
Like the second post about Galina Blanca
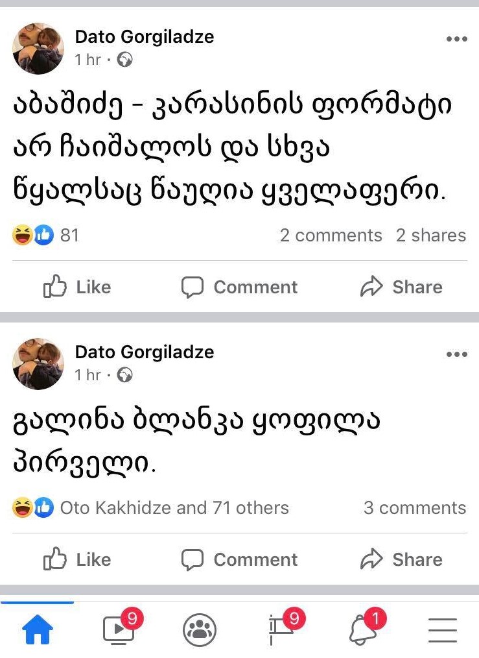point(77,559)
